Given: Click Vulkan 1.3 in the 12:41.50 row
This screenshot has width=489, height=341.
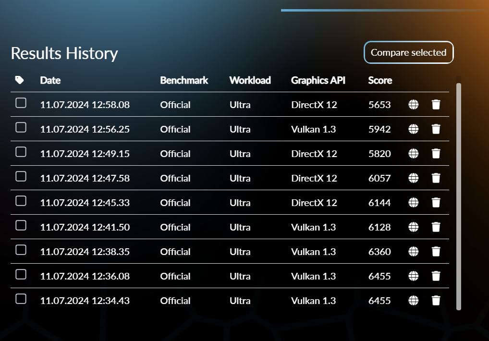Looking at the screenshot, I should pyautogui.click(x=313, y=227).
